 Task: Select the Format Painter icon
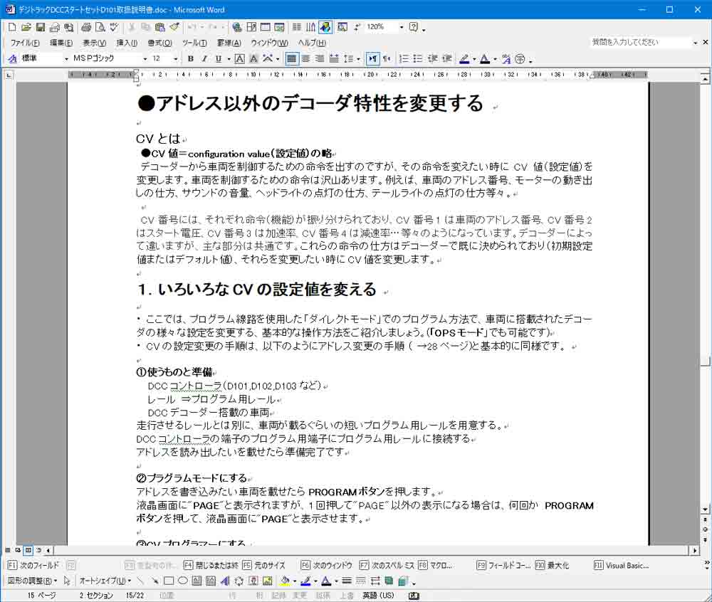pos(175,28)
